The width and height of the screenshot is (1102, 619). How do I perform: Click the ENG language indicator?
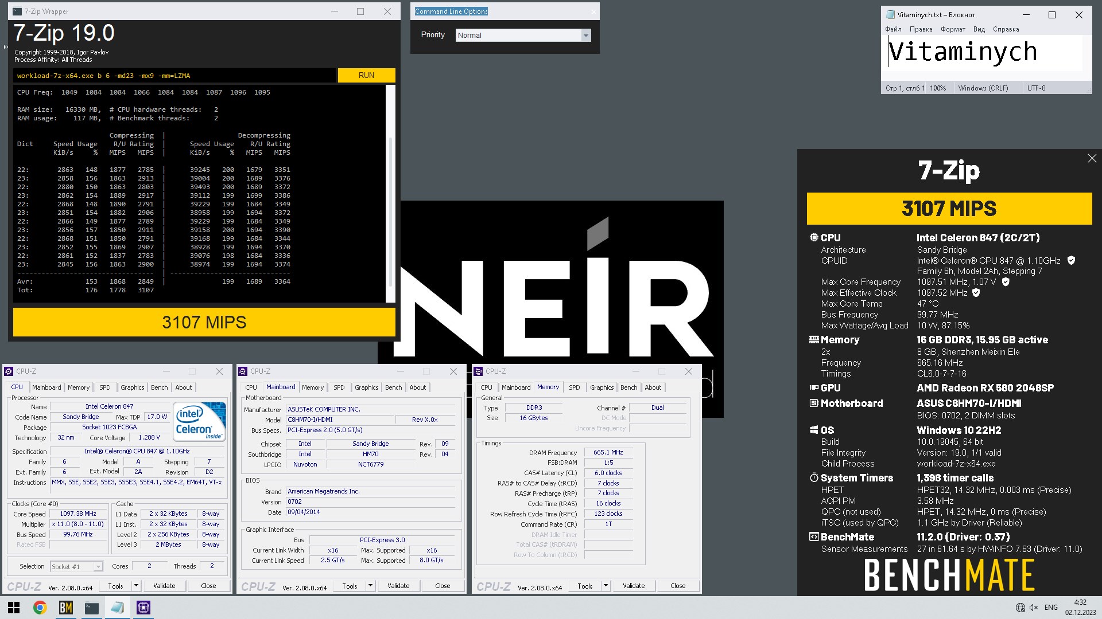pyautogui.click(x=1051, y=608)
